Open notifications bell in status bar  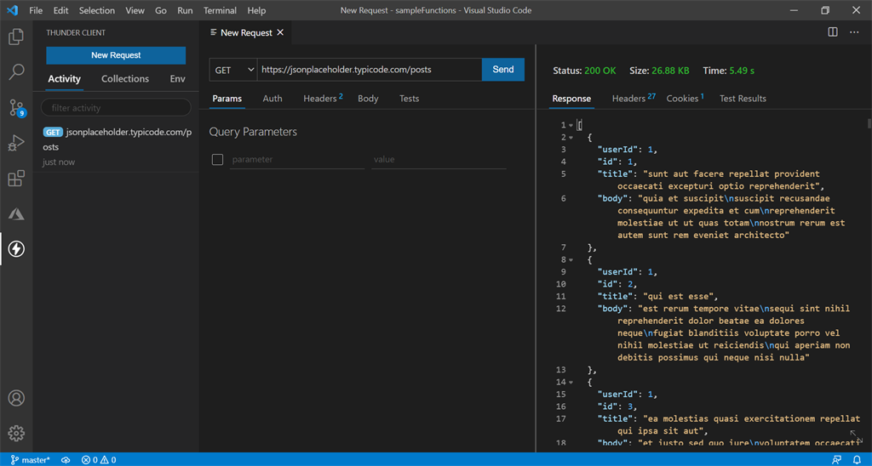[857, 460]
